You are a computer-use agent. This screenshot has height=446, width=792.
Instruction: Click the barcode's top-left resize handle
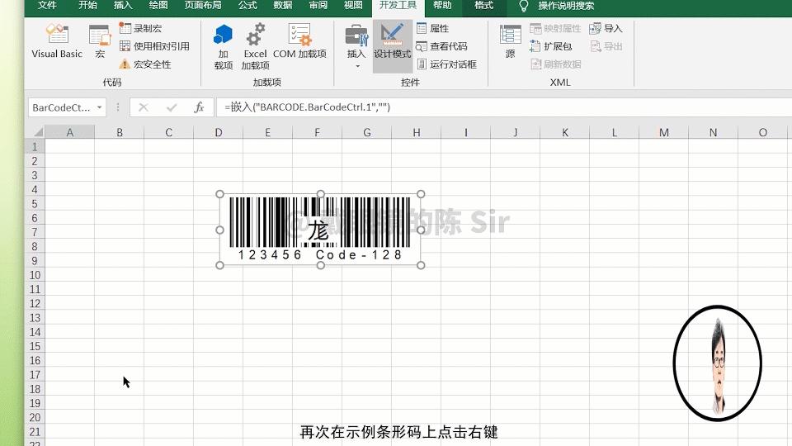pyautogui.click(x=219, y=194)
